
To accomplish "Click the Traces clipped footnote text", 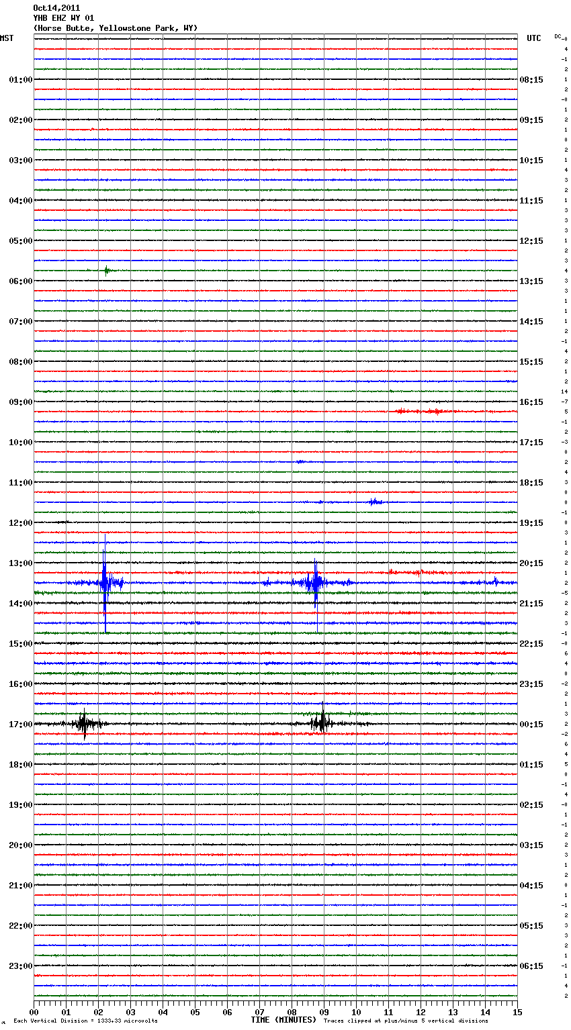I will point(406,1021).
